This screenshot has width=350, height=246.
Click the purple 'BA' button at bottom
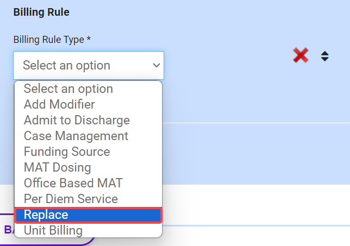[x=8, y=230]
